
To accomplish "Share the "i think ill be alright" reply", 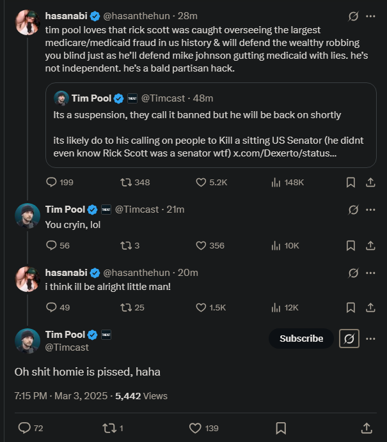I will tap(370, 307).
